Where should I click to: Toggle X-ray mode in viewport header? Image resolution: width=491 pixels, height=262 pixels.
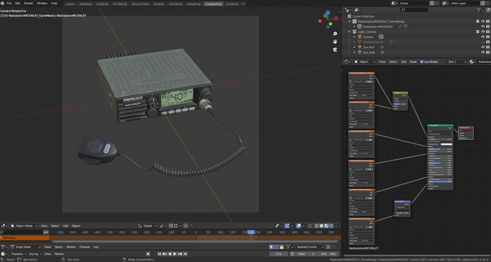[x=310, y=226]
